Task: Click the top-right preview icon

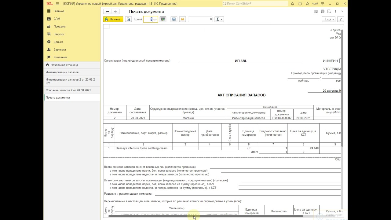Action: [x=329, y=11]
